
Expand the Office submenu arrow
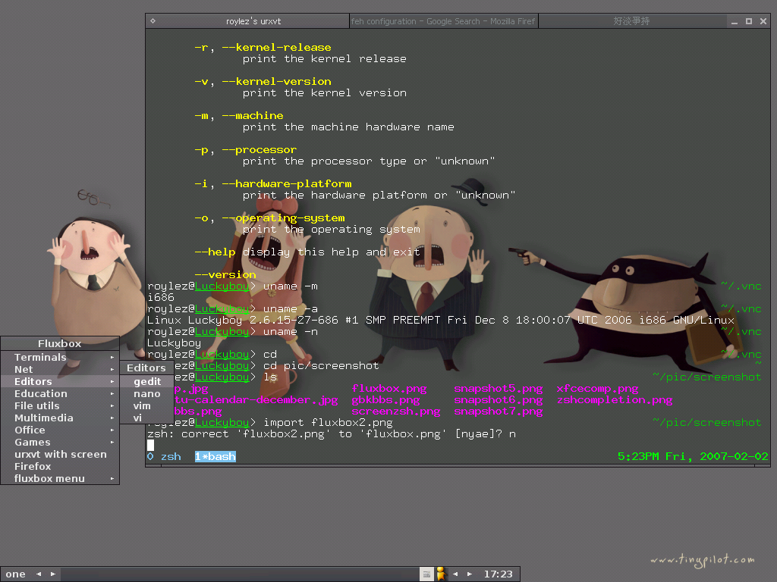click(x=112, y=430)
